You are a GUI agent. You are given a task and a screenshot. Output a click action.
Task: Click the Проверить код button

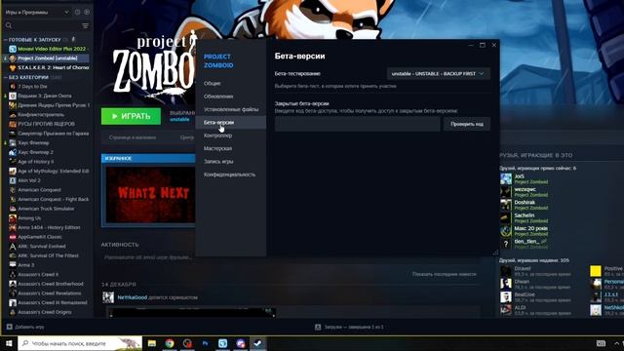pyautogui.click(x=467, y=124)
